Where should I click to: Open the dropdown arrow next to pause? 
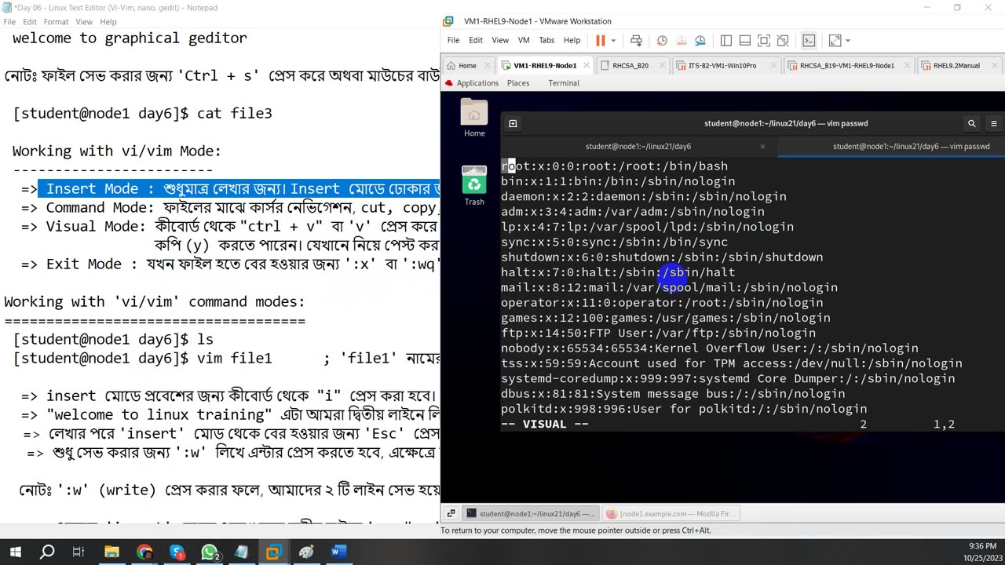[x=613, y=41]
